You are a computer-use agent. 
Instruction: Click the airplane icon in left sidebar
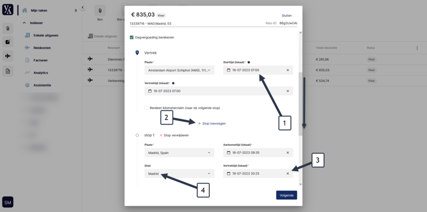[x=8, y=56]
